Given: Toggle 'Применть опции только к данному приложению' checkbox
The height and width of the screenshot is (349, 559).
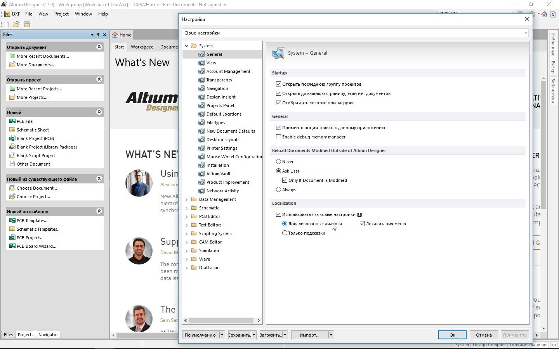Looking at the screenshot, I should tap(278, 128).
